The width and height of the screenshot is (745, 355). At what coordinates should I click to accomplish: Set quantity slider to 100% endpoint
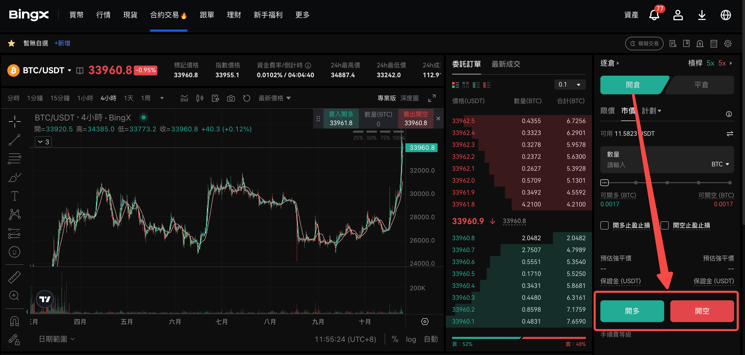pyautogui.click(x=730, y=183)
